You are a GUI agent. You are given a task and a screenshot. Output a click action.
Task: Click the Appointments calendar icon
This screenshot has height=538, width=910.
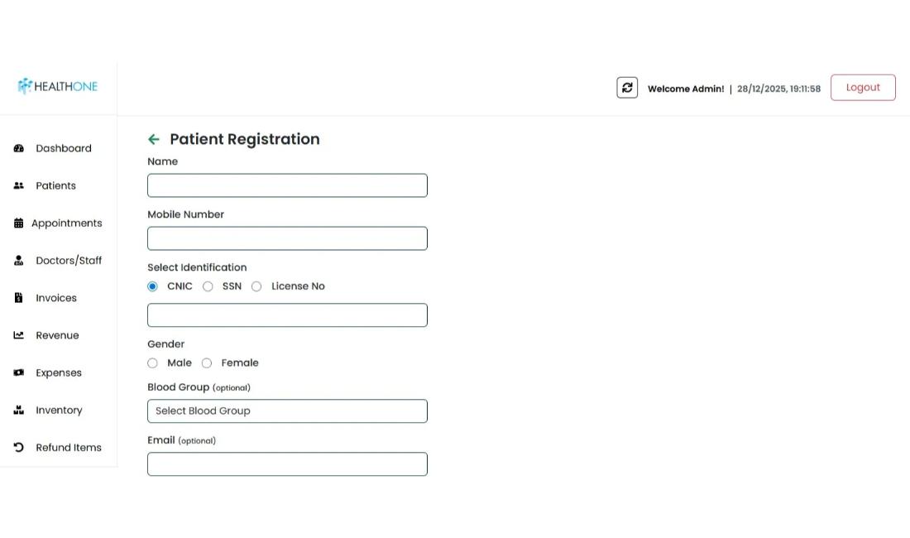click(19, 223)
